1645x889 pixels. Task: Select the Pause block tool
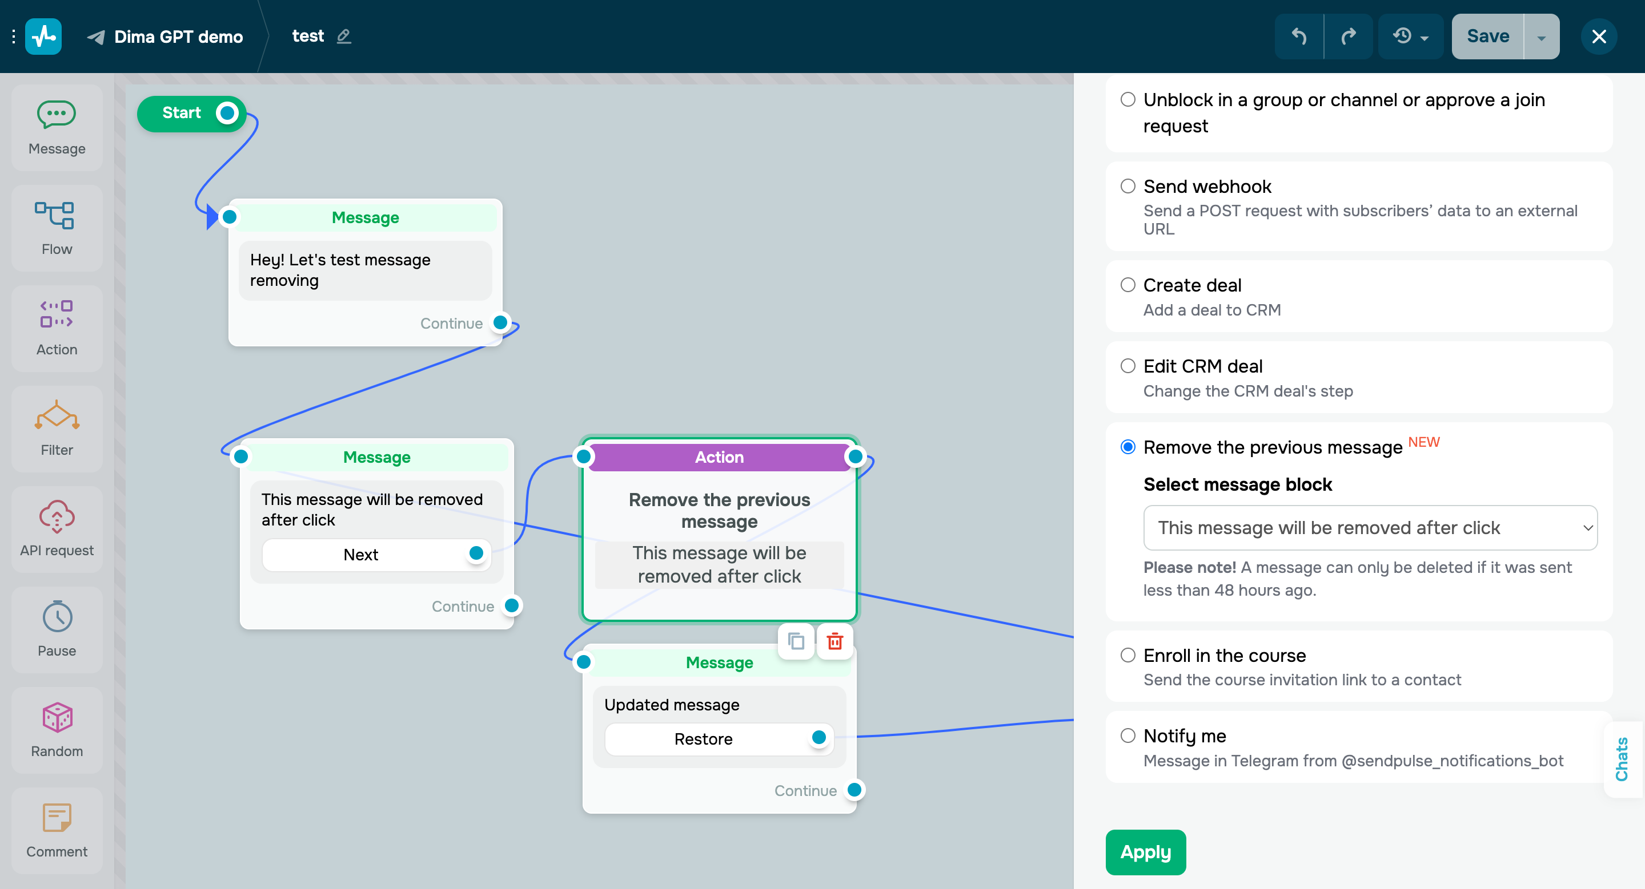coord(56,629)
